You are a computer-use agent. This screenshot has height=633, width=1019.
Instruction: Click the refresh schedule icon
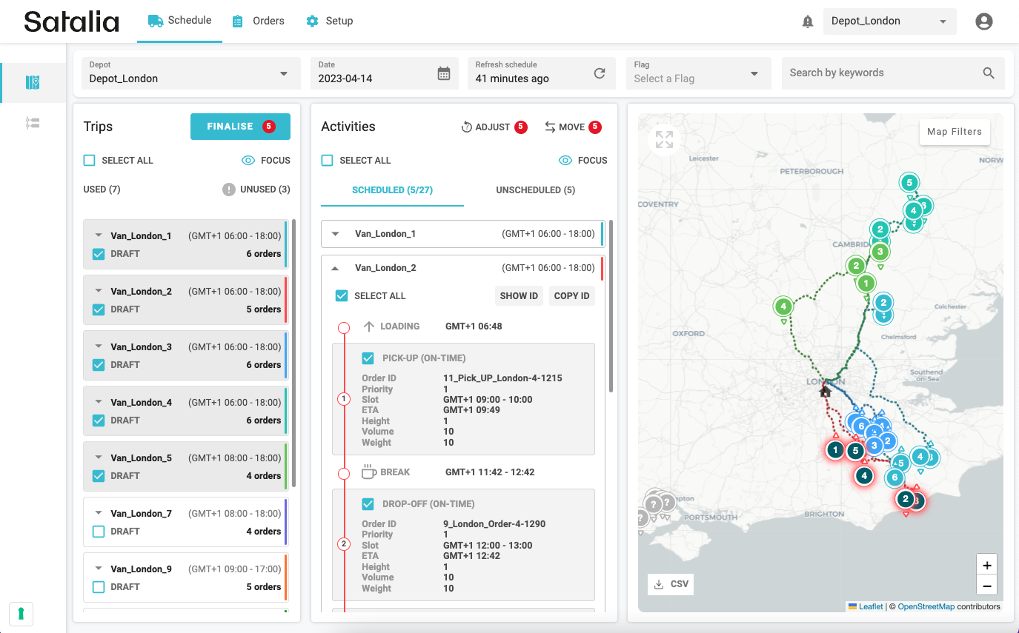tap(600, 73)
